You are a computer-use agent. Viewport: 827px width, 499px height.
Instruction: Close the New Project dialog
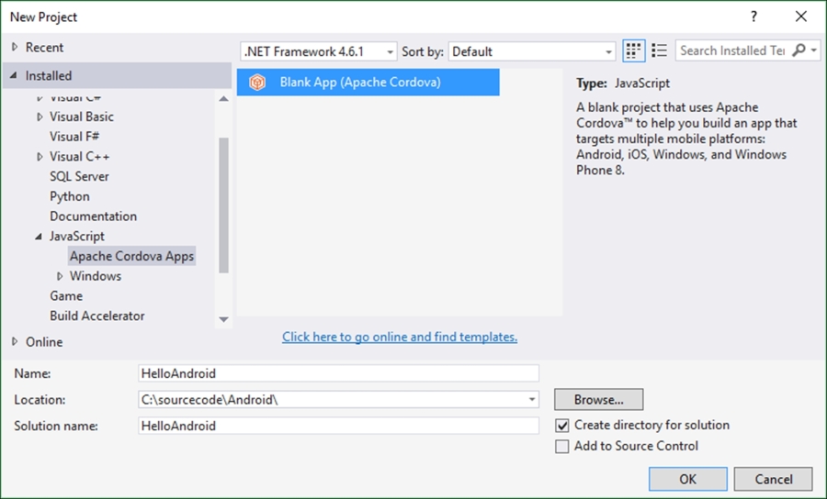(x=801, y=17)
